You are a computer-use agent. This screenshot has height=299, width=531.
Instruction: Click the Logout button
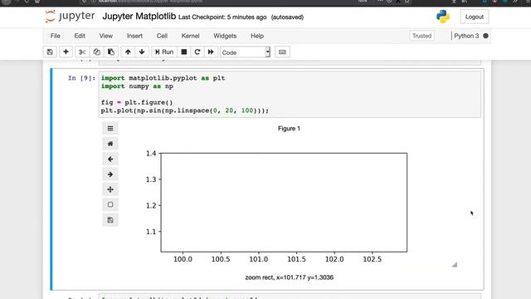coord(474,17)
